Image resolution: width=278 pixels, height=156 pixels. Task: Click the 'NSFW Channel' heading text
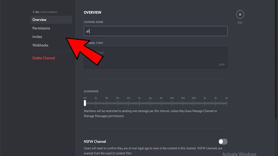click(x=95, y=142)
